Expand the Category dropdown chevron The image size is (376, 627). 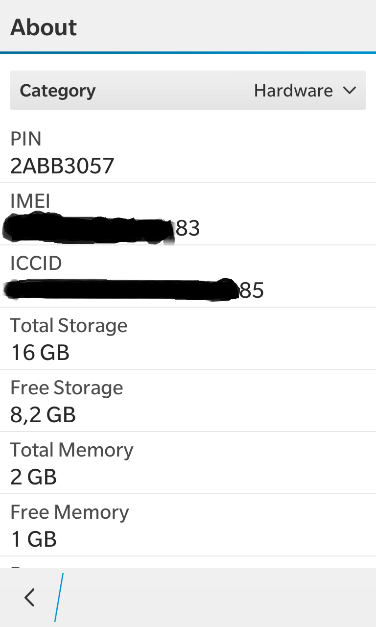click(x=349, y=91)
